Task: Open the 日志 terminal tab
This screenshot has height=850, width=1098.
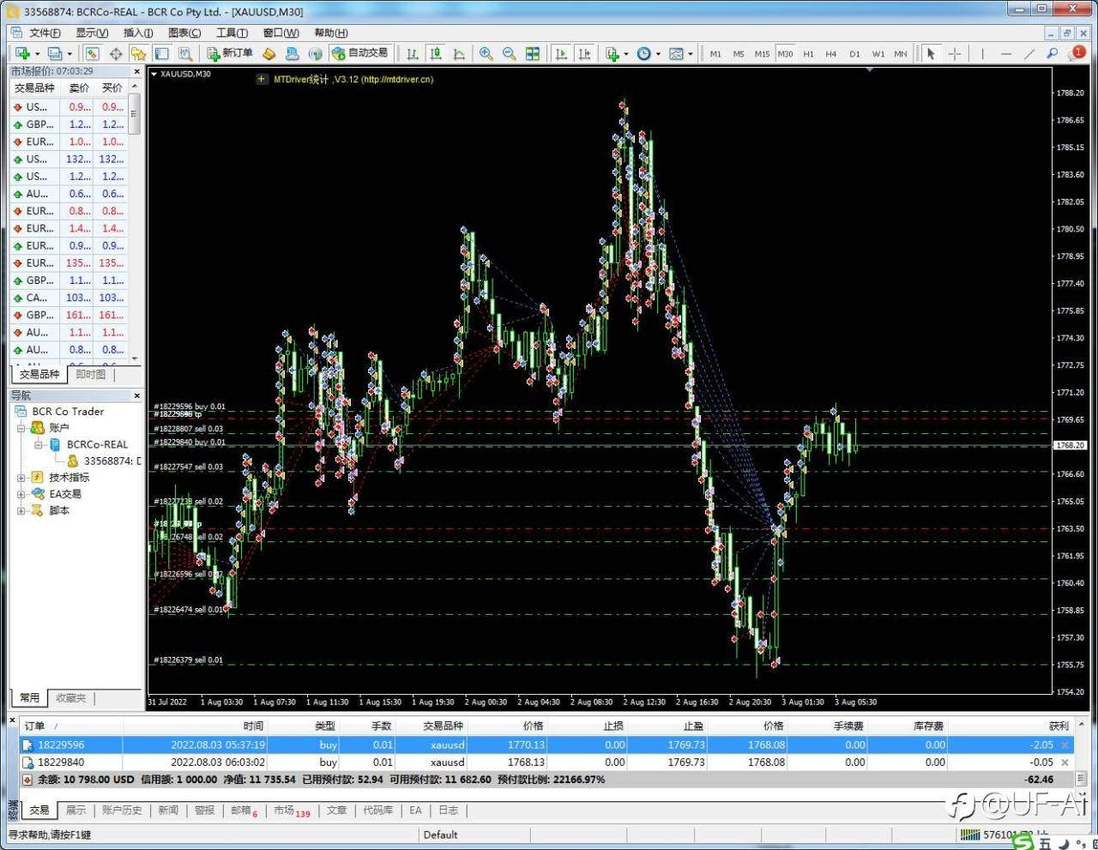Action: pos(449,811)
